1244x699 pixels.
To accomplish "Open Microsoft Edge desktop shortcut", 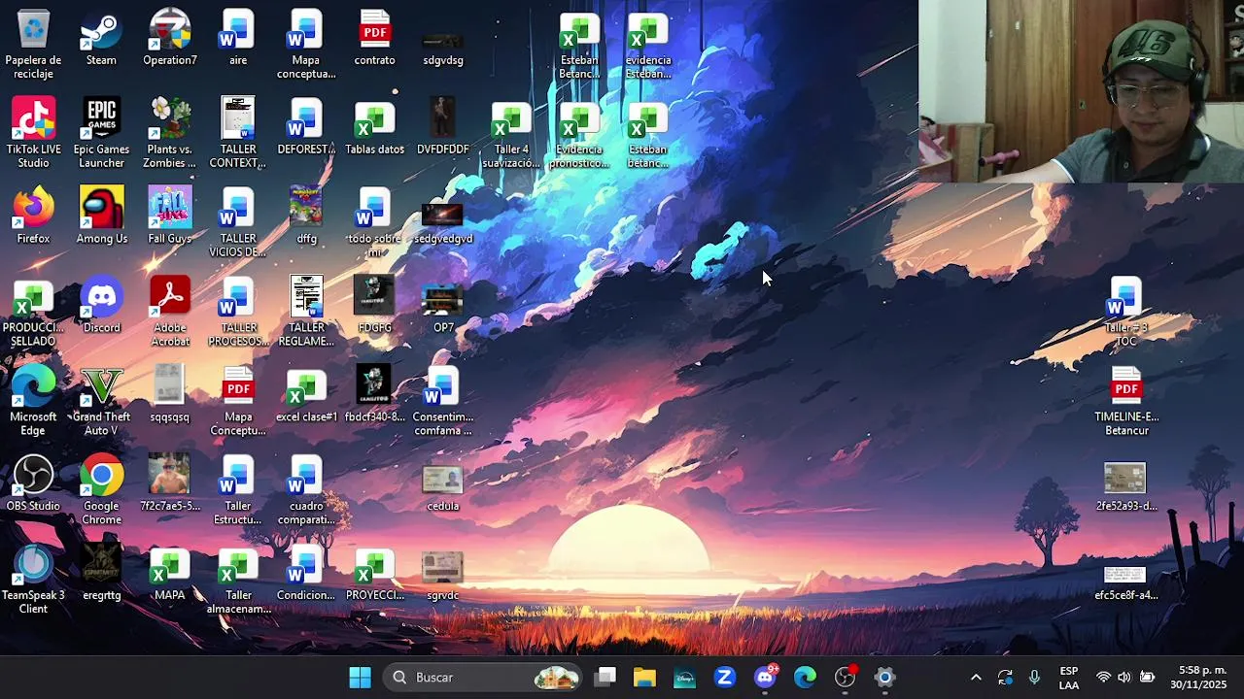I will (x=33, y=401).
